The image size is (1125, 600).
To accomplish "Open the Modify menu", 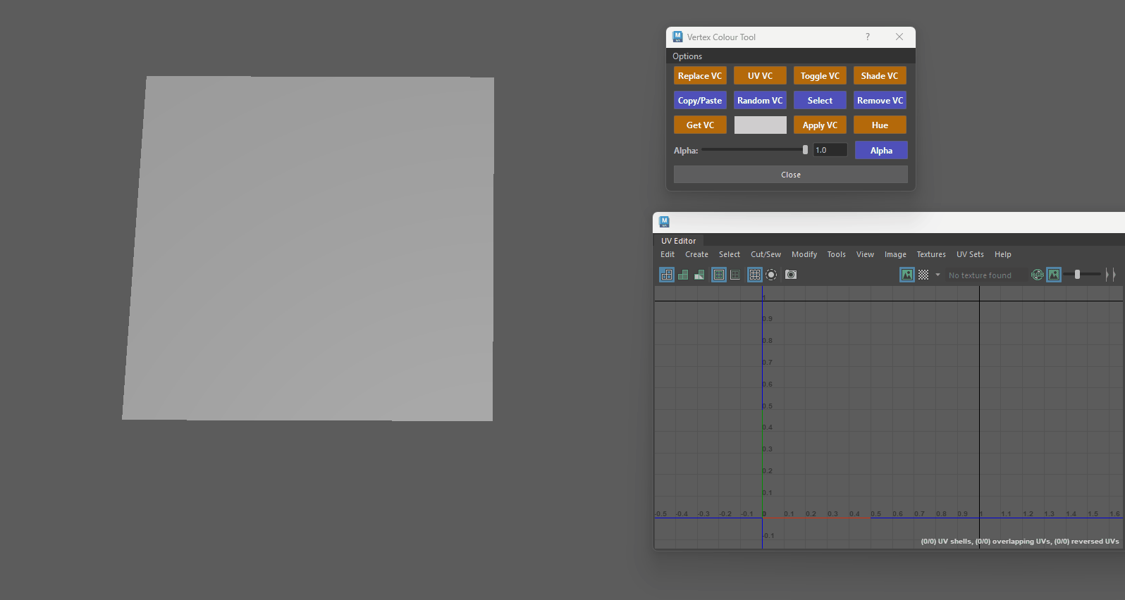I will click(804, 254).
